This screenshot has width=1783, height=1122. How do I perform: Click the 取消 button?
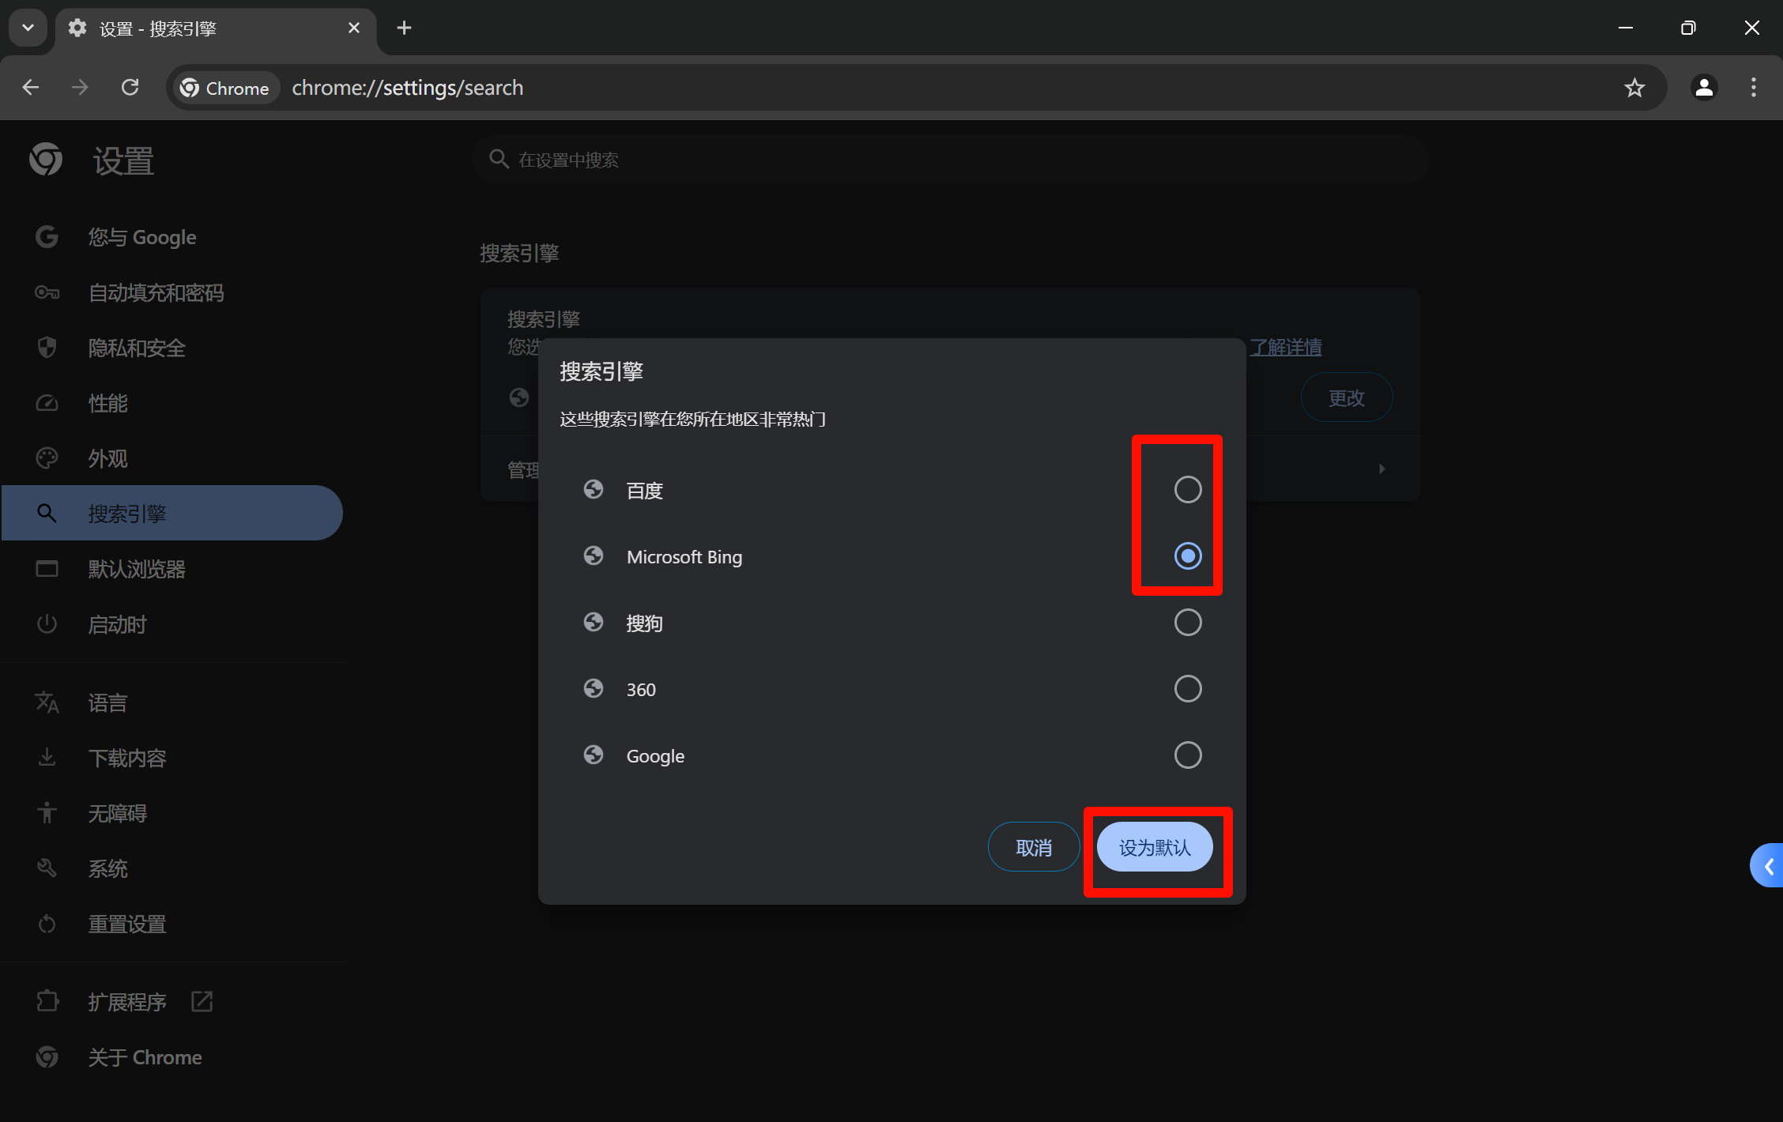coord(1033,848)
